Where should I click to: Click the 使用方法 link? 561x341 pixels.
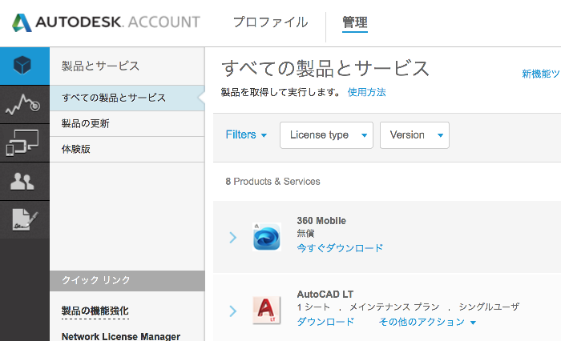[x=366, y=92]
